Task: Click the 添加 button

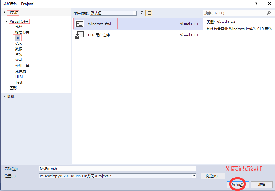Action: coord(237,185)
